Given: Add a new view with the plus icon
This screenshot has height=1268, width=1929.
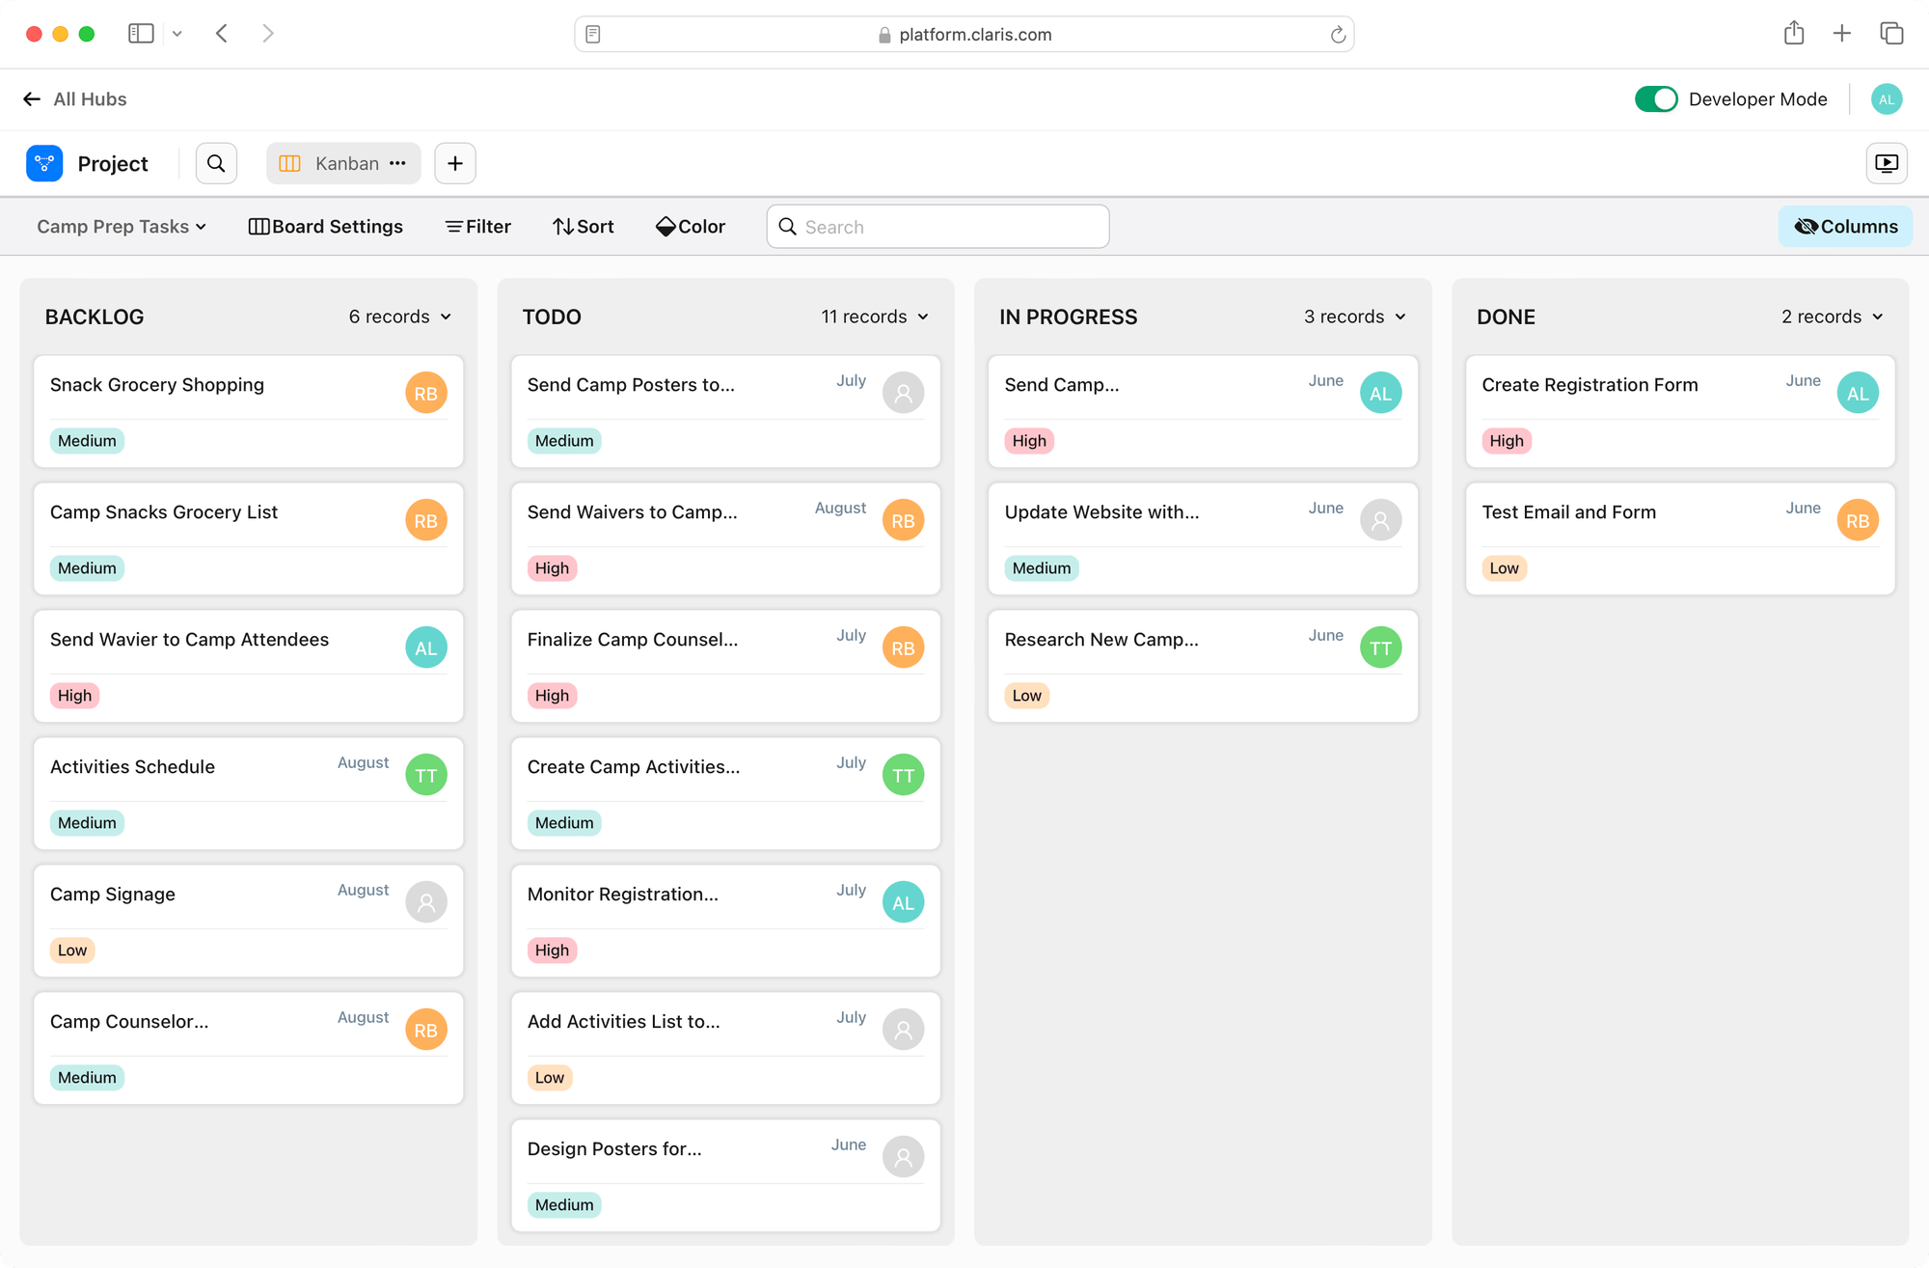Looking at the screenshot, I should (x=454, y=163).
